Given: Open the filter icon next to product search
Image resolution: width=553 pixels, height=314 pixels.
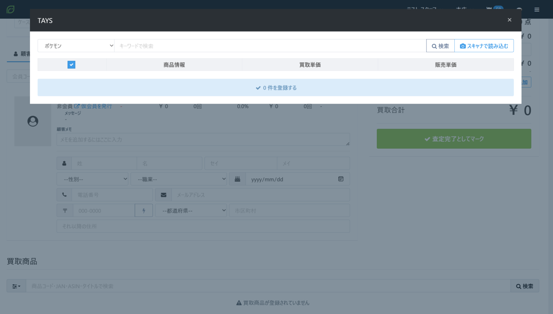Looking at the screenshot, I should click(16, 286).
